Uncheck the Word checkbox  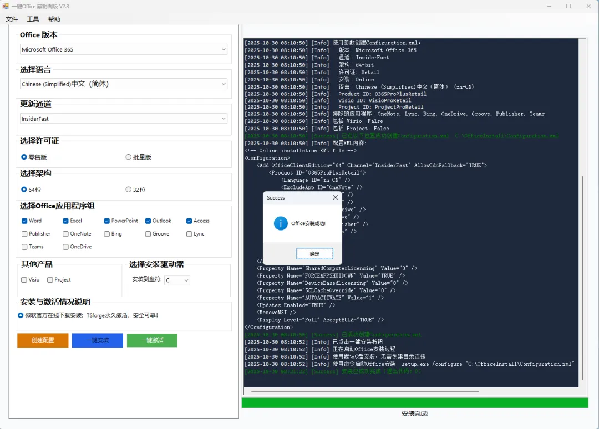tap(24, 221)
